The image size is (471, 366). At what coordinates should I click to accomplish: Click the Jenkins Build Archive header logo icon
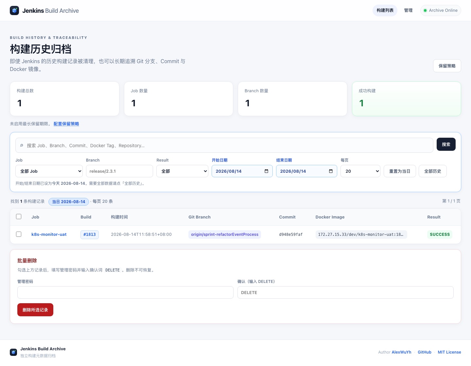tap(14, 10)
